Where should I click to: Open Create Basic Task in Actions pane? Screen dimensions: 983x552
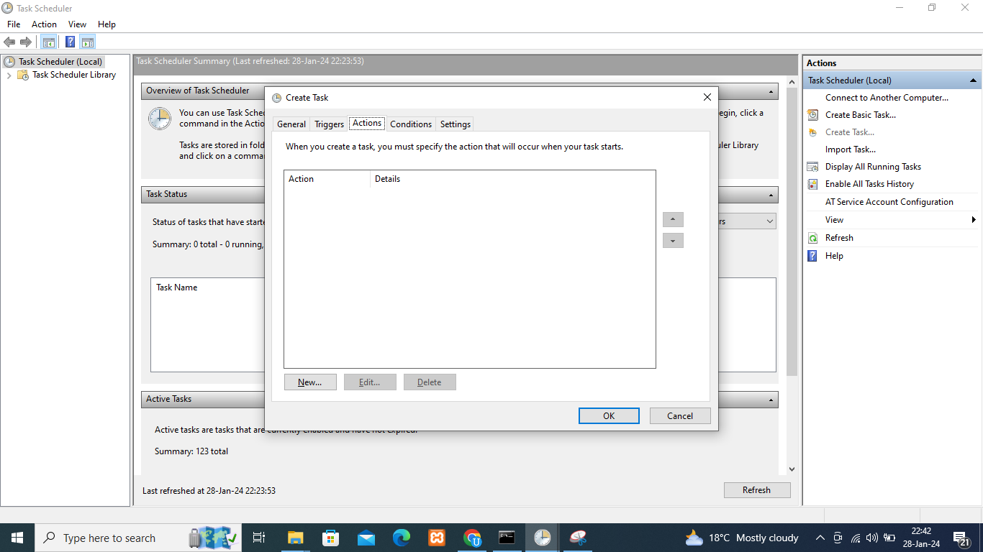pos(860,115)
